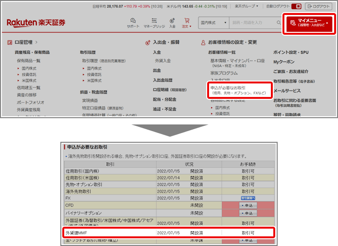
Task: Select 投資信託 under 保有商品一覧
Action: 29,74
